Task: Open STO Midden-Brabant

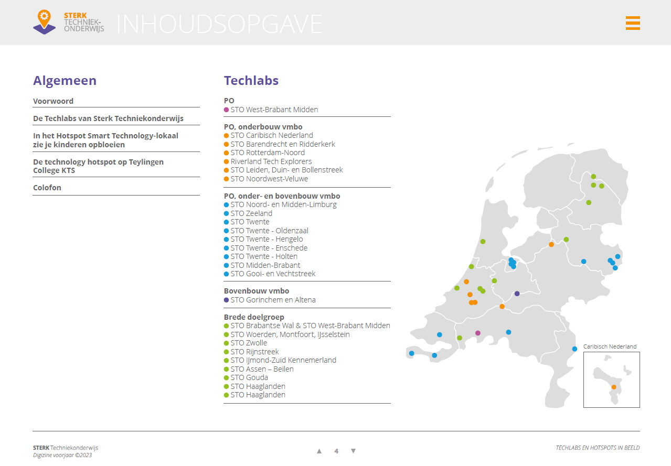Action: pos(262,265)
